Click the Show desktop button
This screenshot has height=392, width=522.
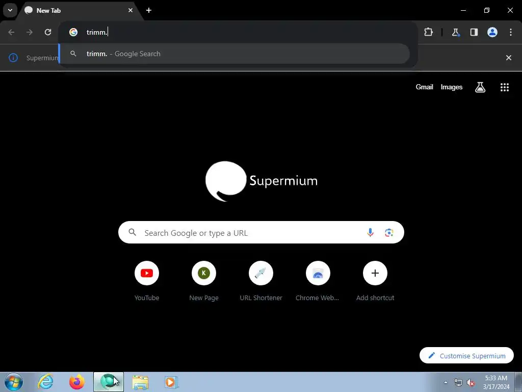click(518, 382)
